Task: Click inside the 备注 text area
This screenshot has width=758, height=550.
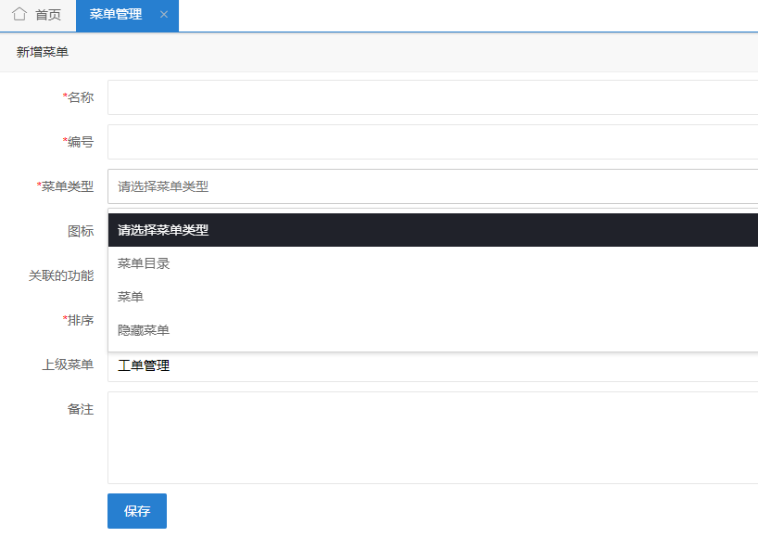Action: (x=432, y=438)
